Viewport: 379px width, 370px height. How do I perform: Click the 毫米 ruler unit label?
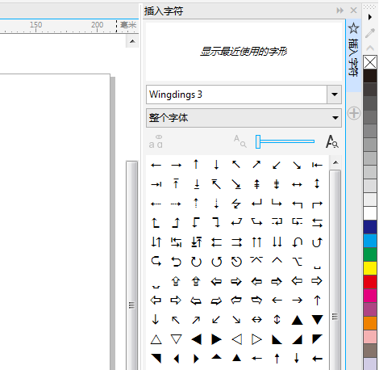(x=128, y=25)
